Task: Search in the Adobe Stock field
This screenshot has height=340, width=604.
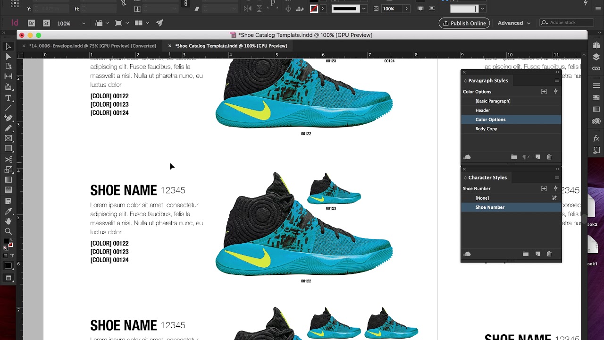Action: pyautogui.click(x=567, y=23)
